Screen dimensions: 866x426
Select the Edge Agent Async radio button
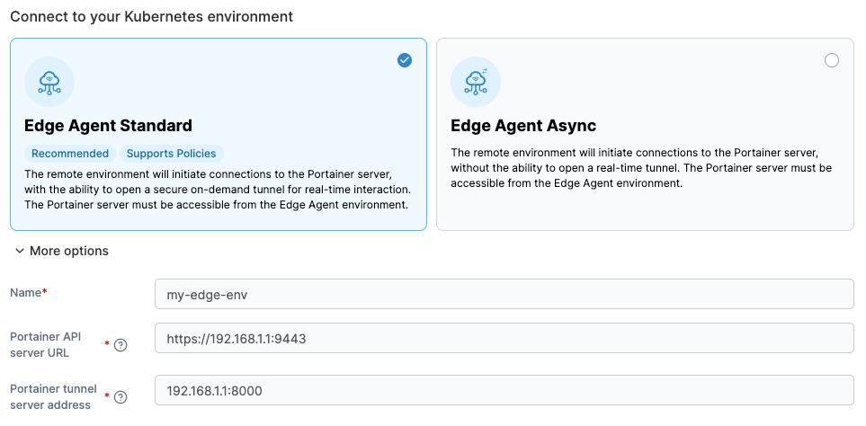click(x=831, y=60)
